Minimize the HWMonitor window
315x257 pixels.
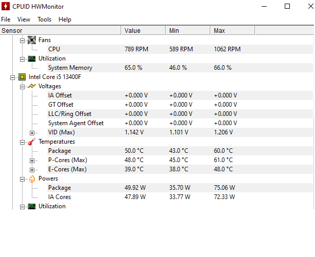coord(264,6)
